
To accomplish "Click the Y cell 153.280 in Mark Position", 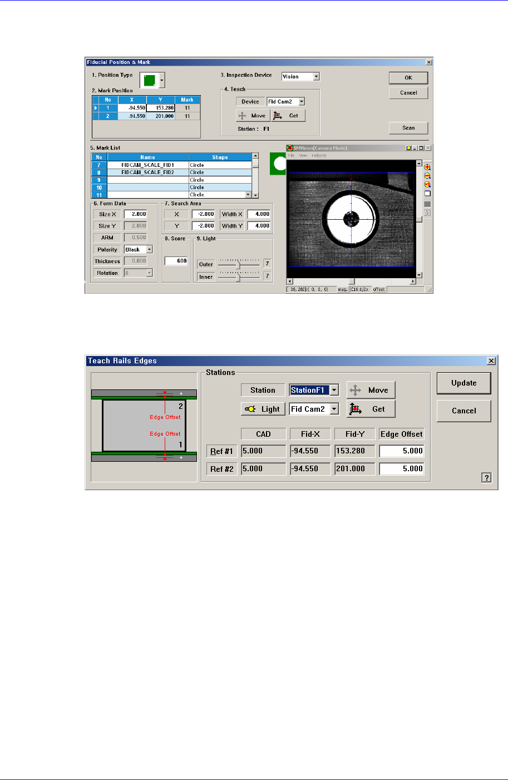I will [160, 108].
